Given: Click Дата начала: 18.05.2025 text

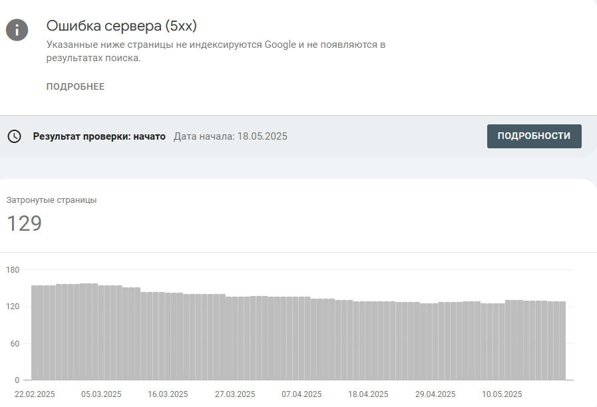Looking at the screenshot, I should pyautogui.click(x=230, y=136).
